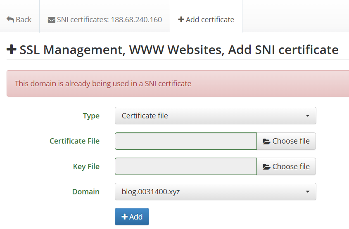Click plus icon in Add certificate tab

(181, 19)
